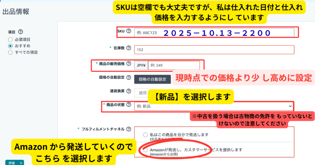The height and width of the screenshot is (165, 315).
Task: Show help for 商品の状態 field
Action: point(129,105)
